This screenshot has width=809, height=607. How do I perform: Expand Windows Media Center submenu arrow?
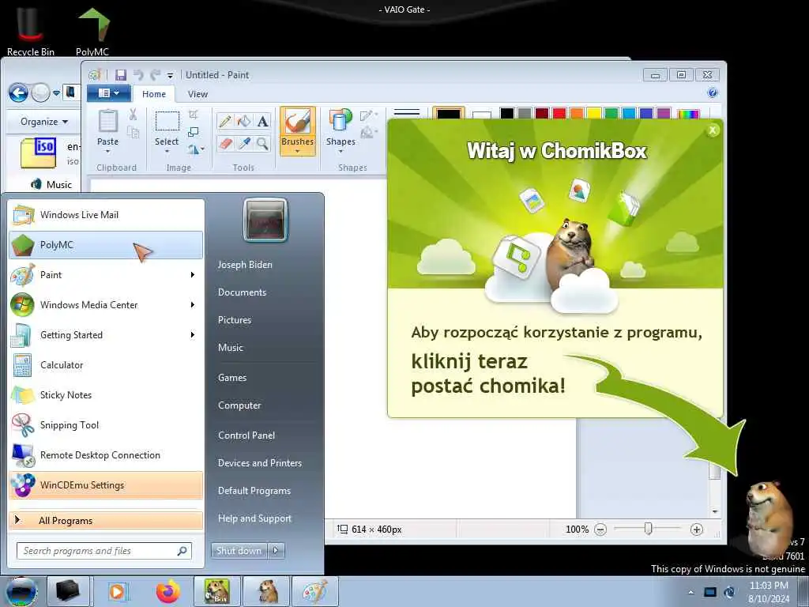[x=193, y=304]
